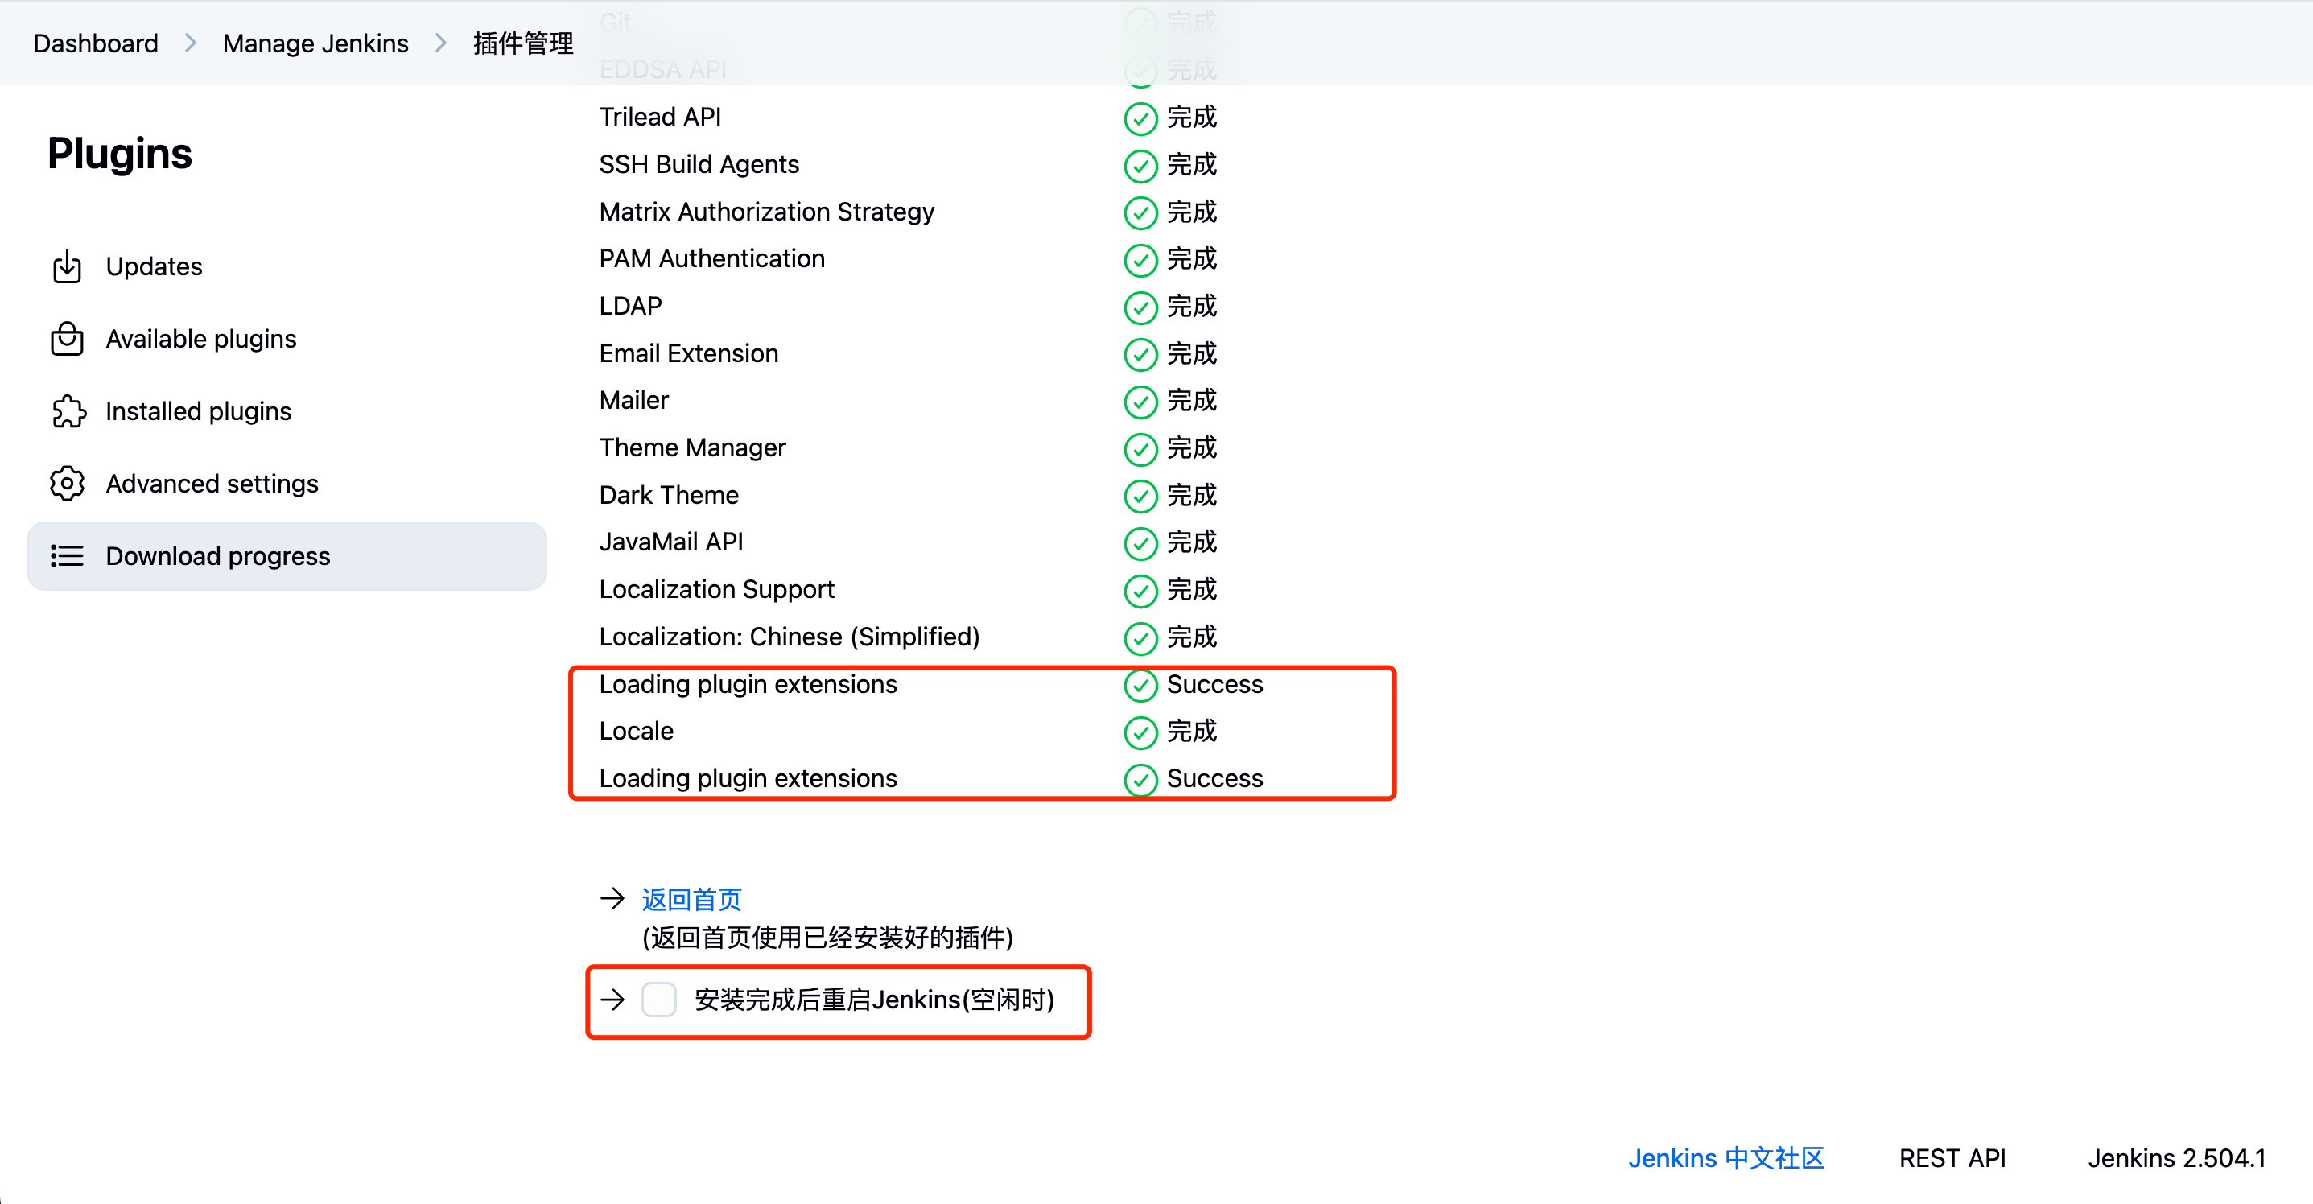
Task: Click chevron after Manage Jenkins breadcrumb
Action: (441, 43)
